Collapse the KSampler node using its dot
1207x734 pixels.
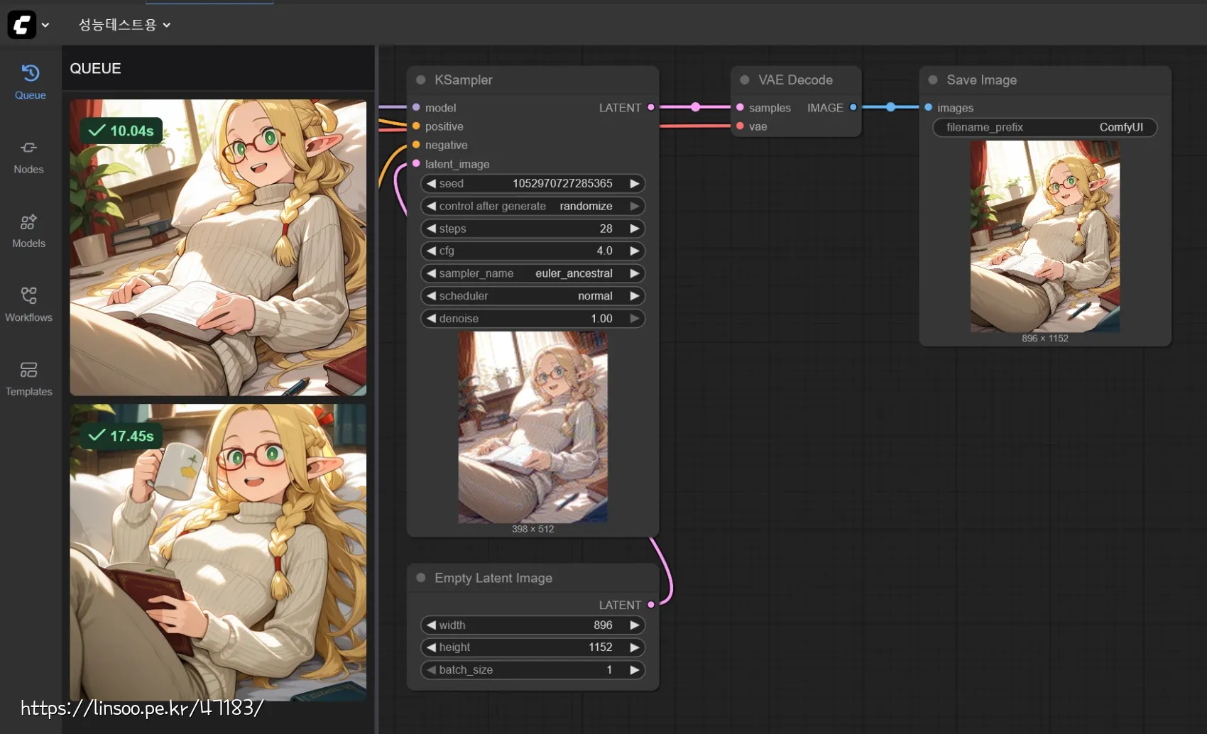coord(420,80)
